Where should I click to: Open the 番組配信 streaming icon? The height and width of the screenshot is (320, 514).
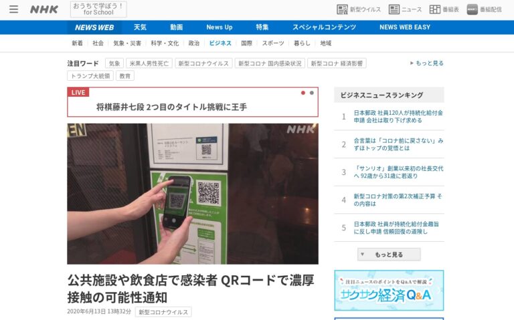pyautogui.click(x=484, y=9)
